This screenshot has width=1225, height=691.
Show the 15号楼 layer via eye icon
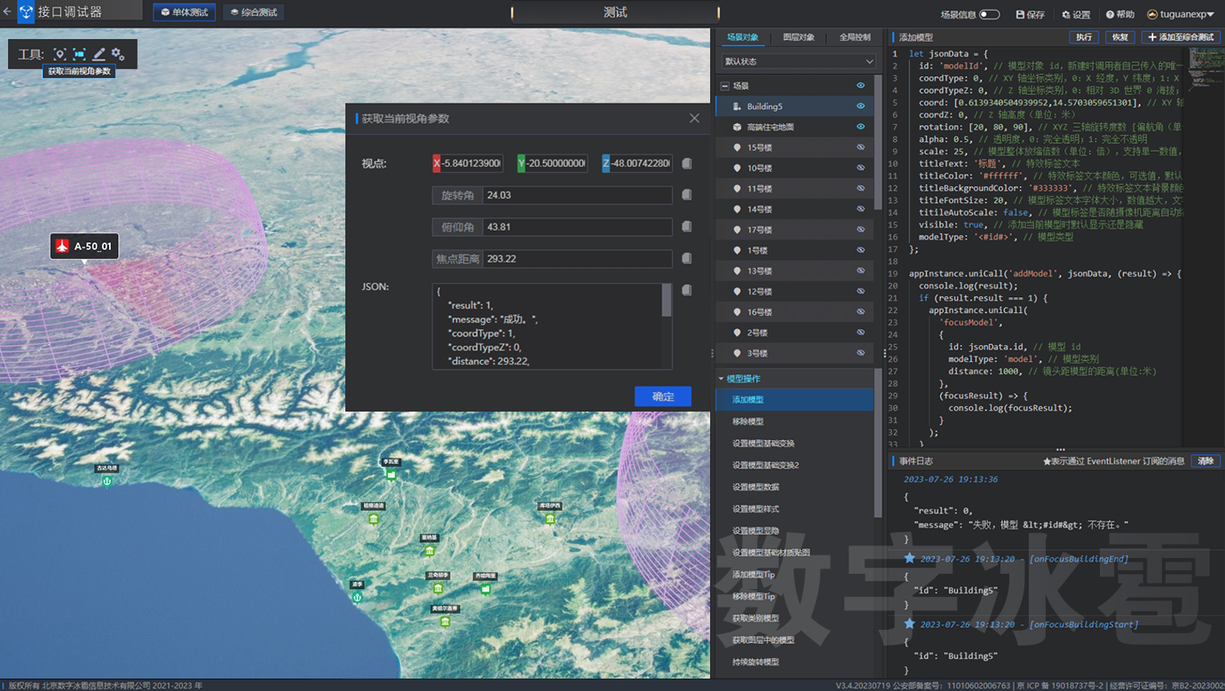[x=860, y=147]
